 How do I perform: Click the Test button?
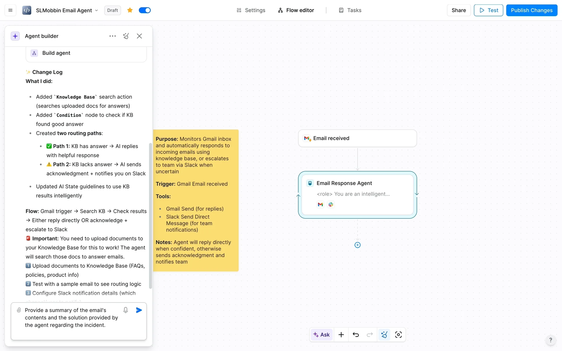pyautogui.click(x=488, y=10)
